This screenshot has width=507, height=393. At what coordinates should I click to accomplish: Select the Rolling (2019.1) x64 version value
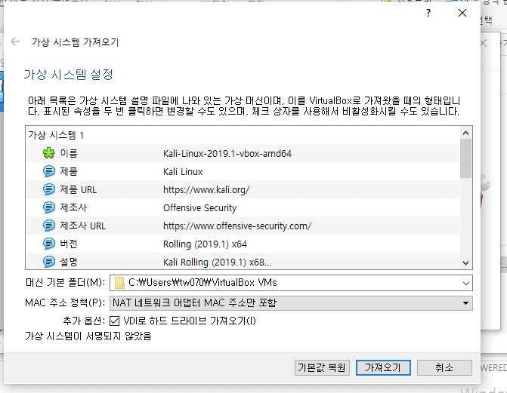(x=205, y=244)
